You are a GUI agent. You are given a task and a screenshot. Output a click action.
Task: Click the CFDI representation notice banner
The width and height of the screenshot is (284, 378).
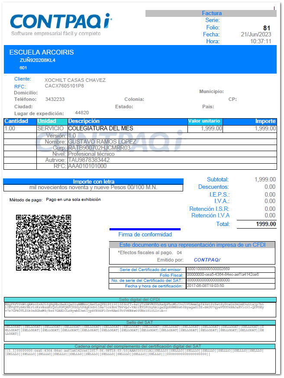click(x=192, y=245)
